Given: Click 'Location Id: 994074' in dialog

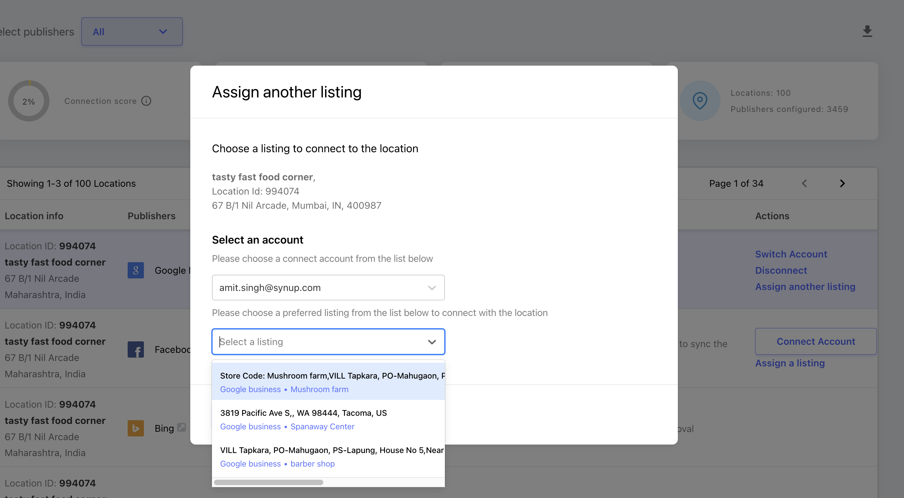Looking at the screenshot, I should tap(256, 191).
